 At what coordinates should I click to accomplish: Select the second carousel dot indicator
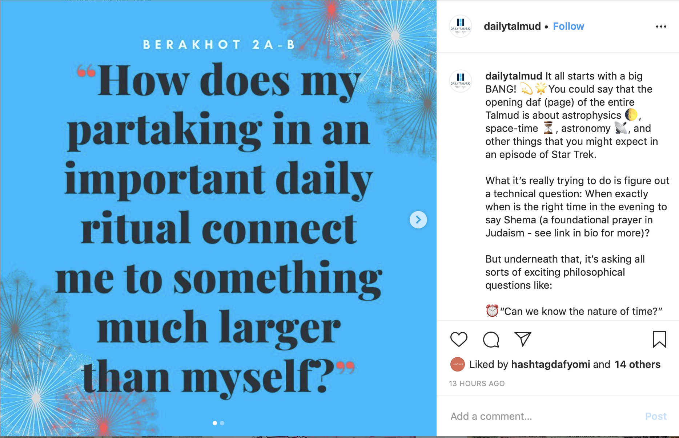point(222,423)
